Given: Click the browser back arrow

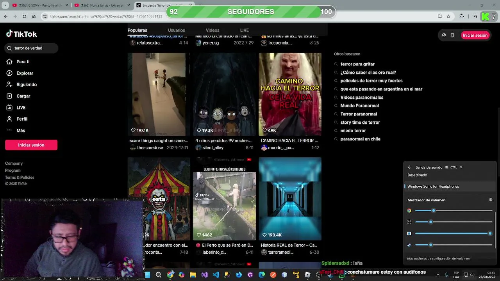Looking at the screenshot, I should 5,16.
